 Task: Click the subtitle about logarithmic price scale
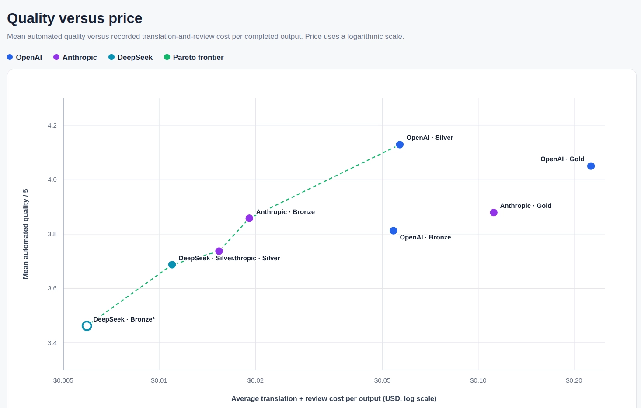206,37
